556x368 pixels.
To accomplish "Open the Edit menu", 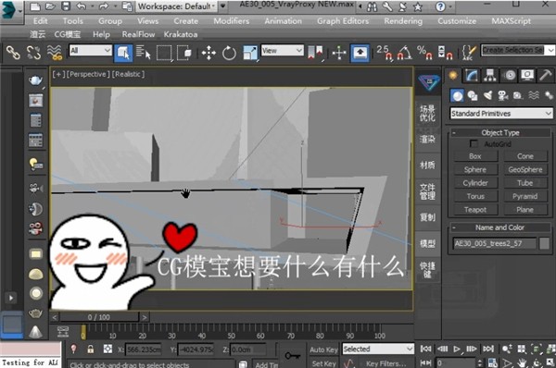I will tap(41, 21).
